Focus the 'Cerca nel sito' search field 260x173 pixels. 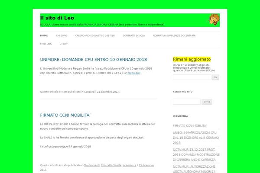coord(187,102)
